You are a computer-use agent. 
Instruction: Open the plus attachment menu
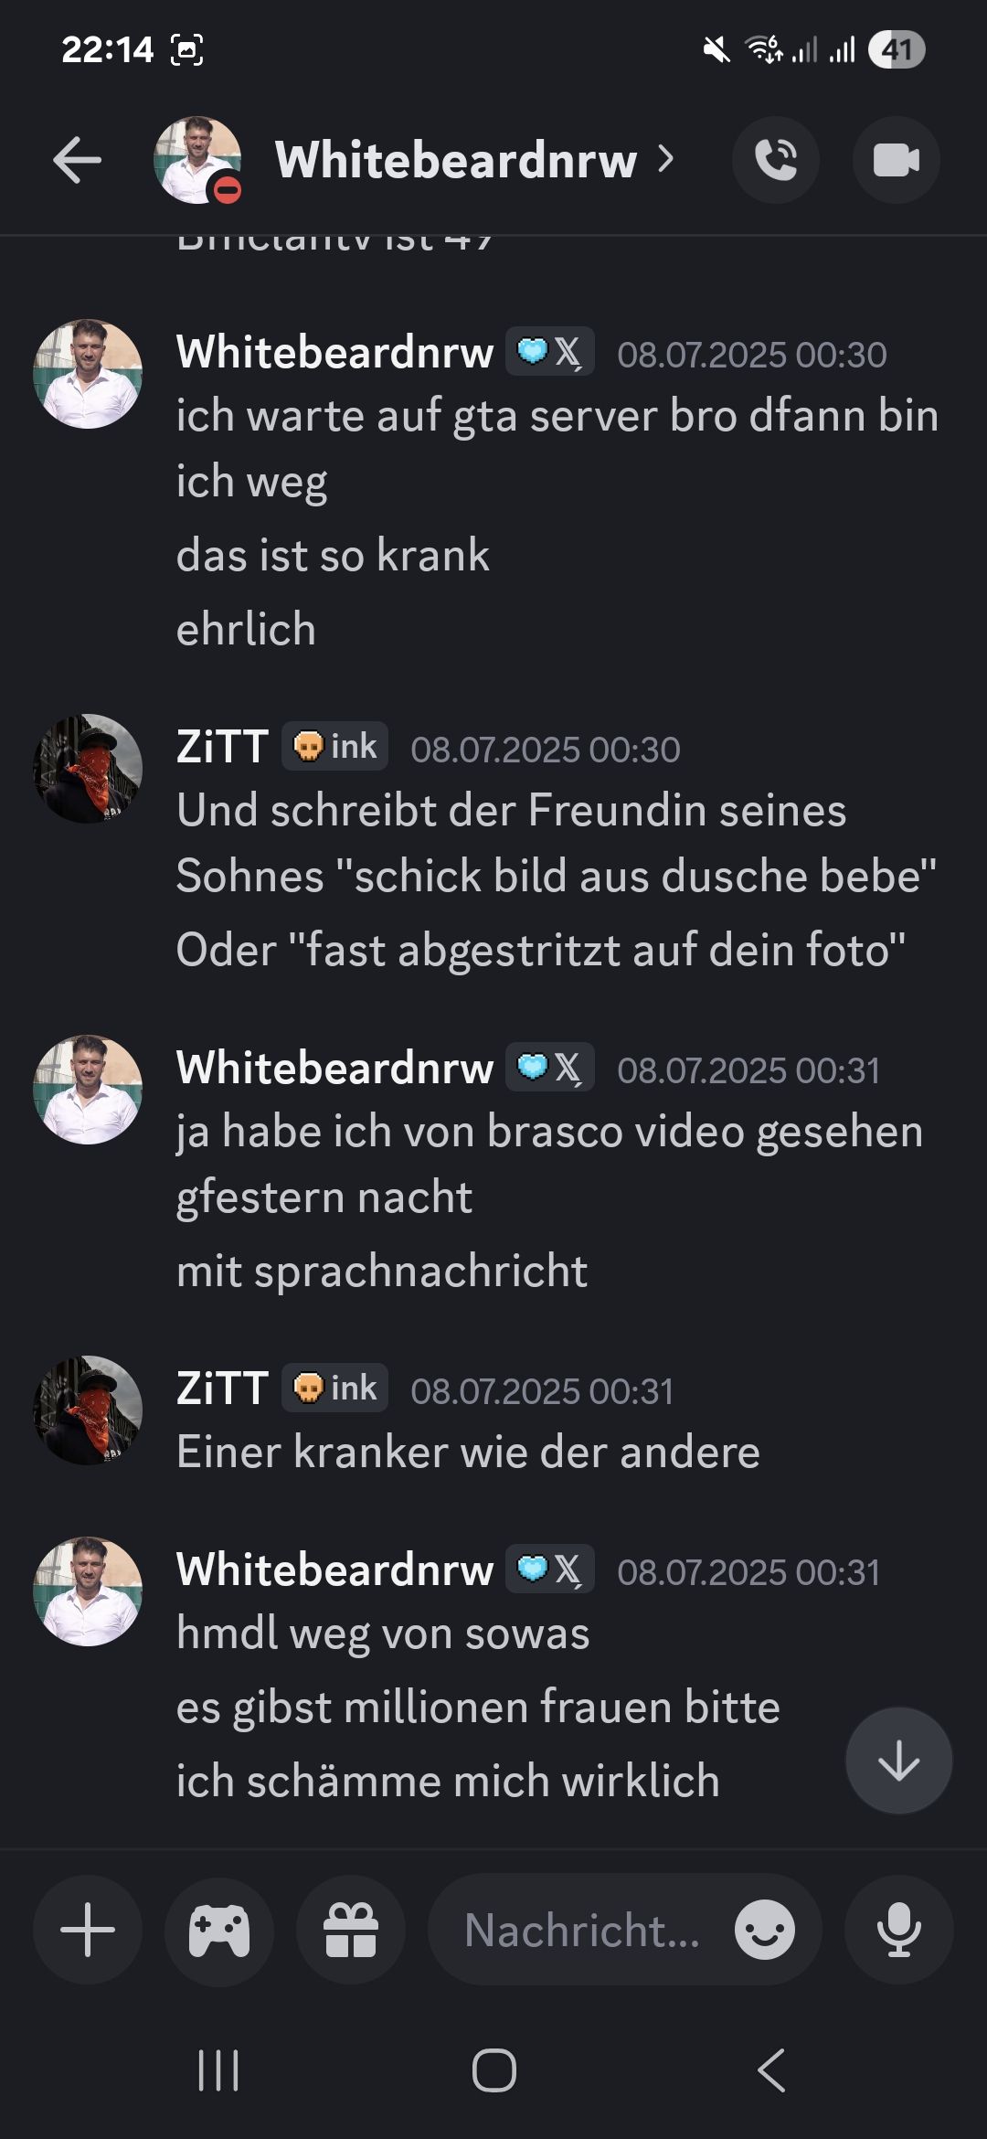(88, 1930)
